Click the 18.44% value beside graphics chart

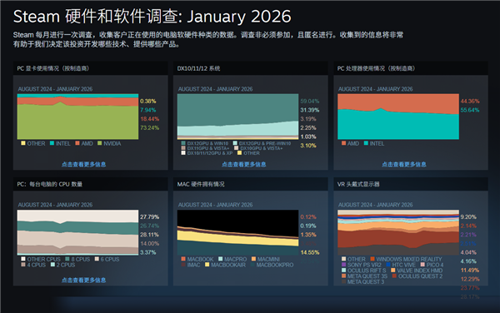149,119
